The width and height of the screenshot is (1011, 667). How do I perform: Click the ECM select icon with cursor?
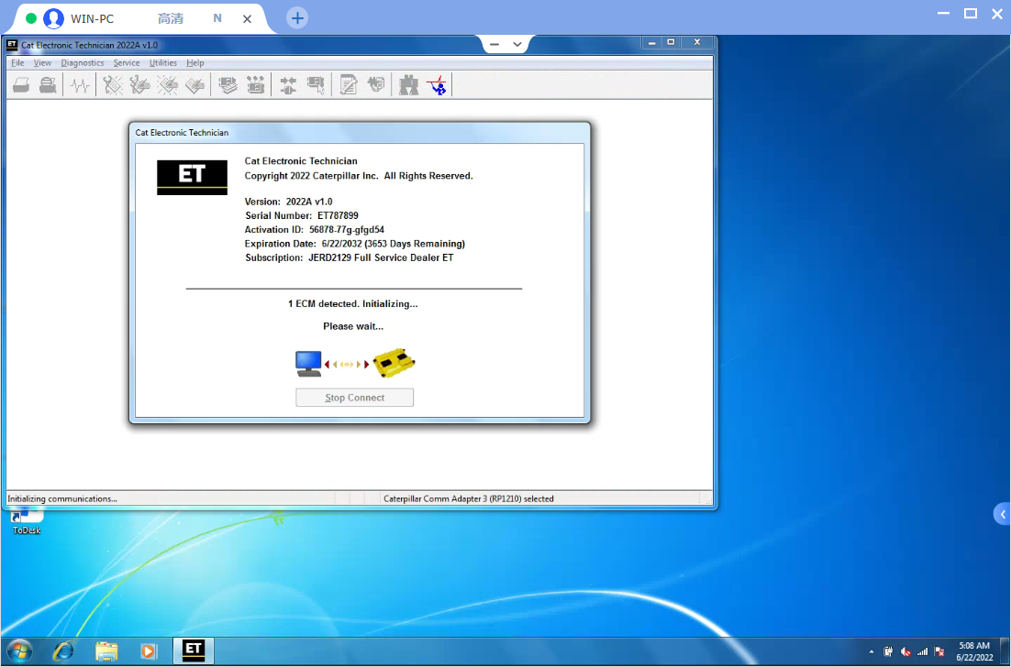coord(316,85)
